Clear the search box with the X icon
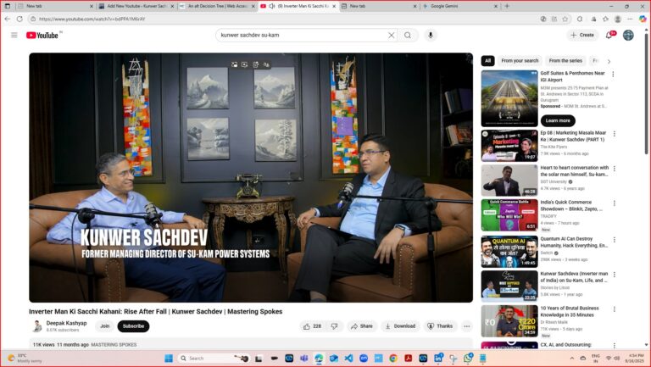 [x=391, y=36]
